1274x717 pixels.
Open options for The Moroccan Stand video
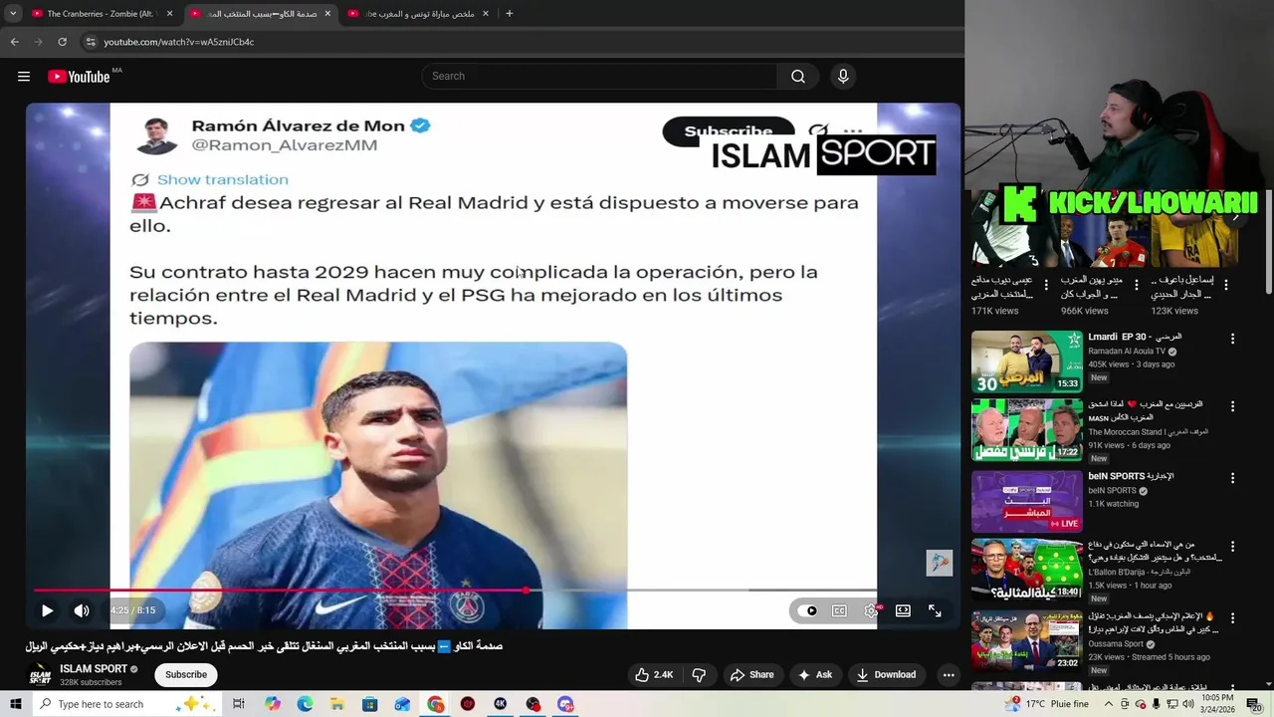(x=1232, y=406)
